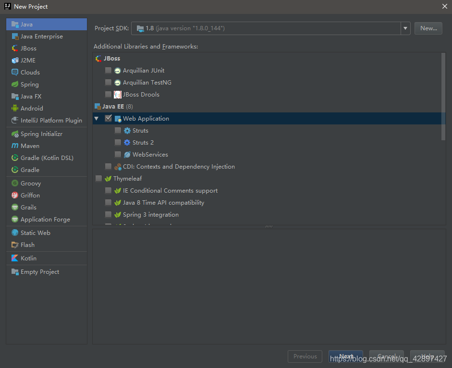
Task: Close the New Project dialog
Action: pos(444,6)
